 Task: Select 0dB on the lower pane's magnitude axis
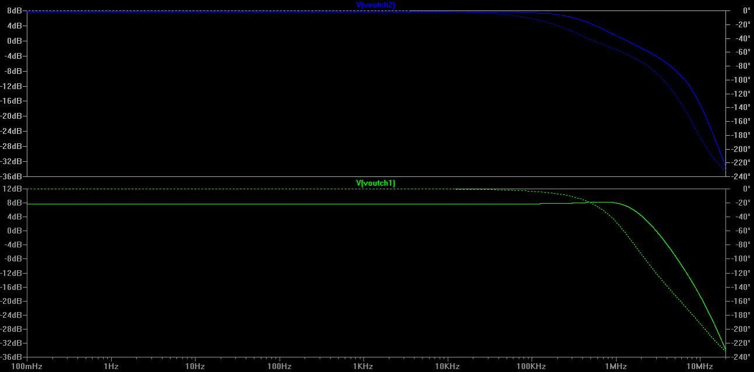tap(15, 231)
